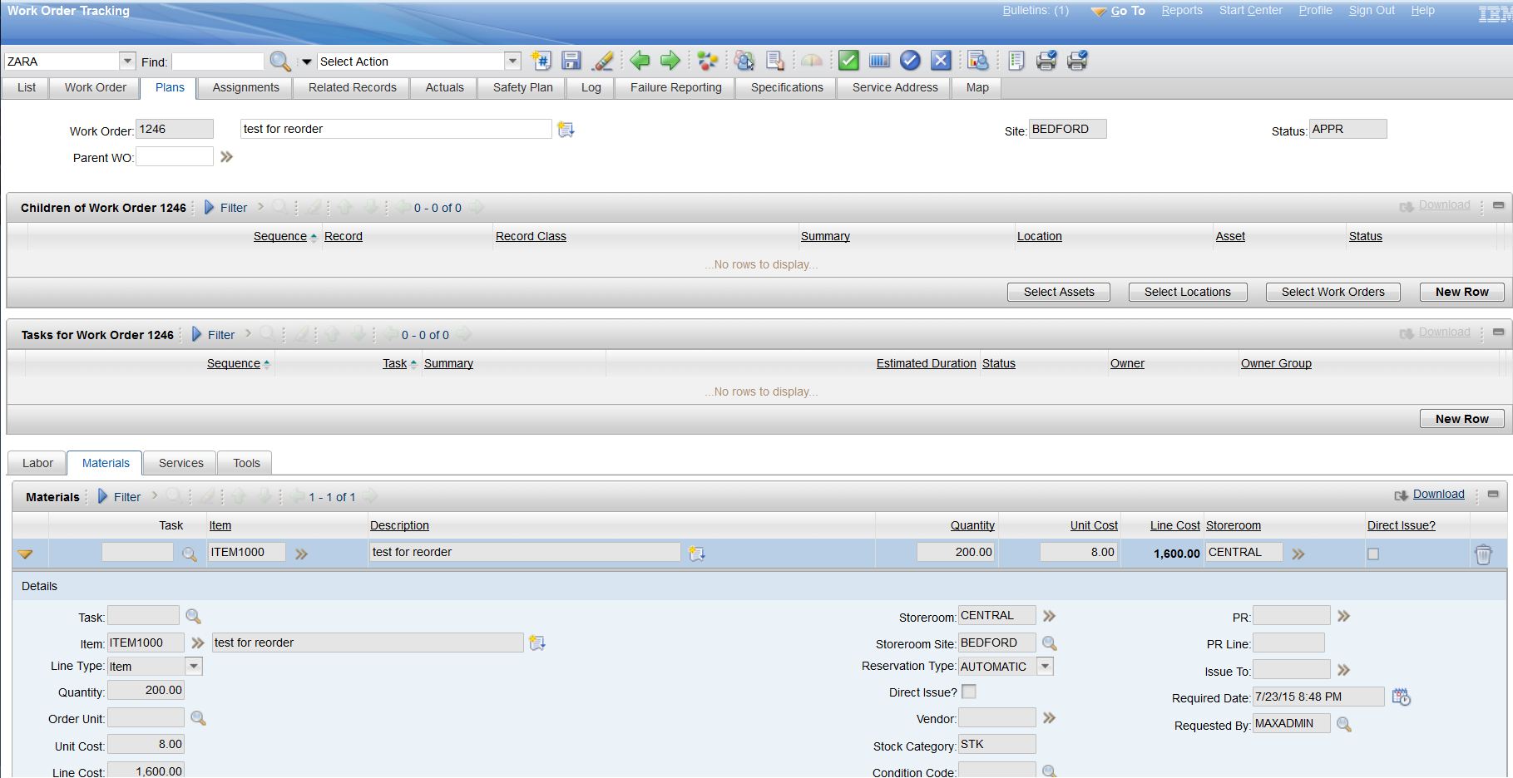Expand the Line Type dropdown

(194, 667)
